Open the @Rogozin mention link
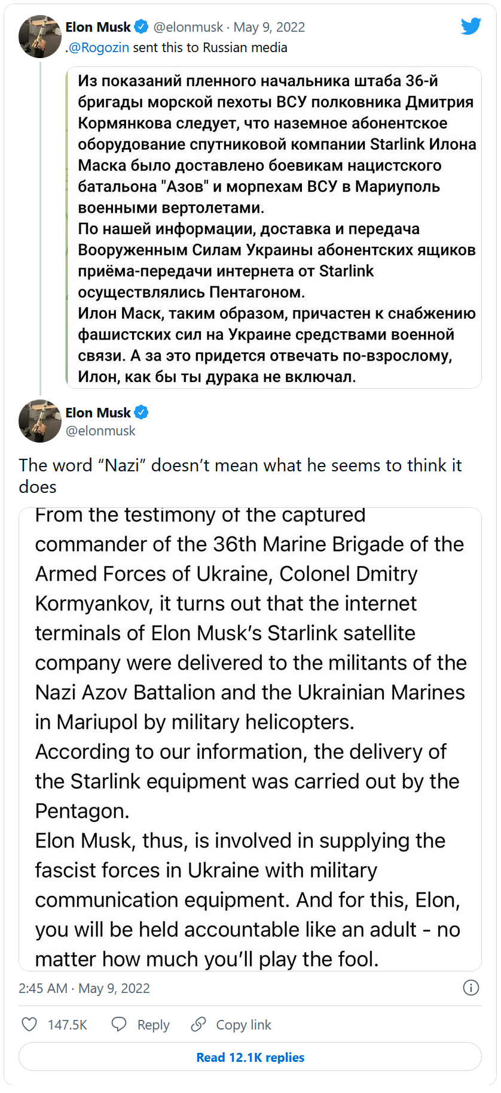Viewport: 501px width, 1093px height. click(x=99, y=48)
